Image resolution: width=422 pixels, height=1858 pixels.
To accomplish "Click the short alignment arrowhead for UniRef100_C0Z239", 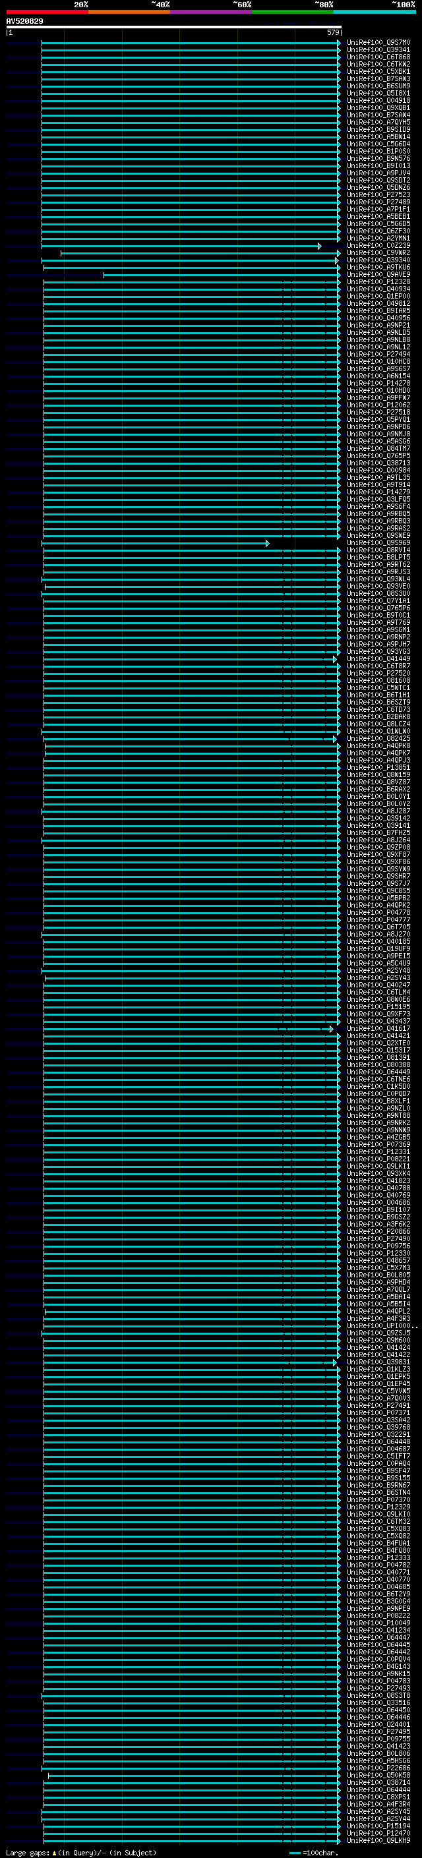I will tap(320, 246).
